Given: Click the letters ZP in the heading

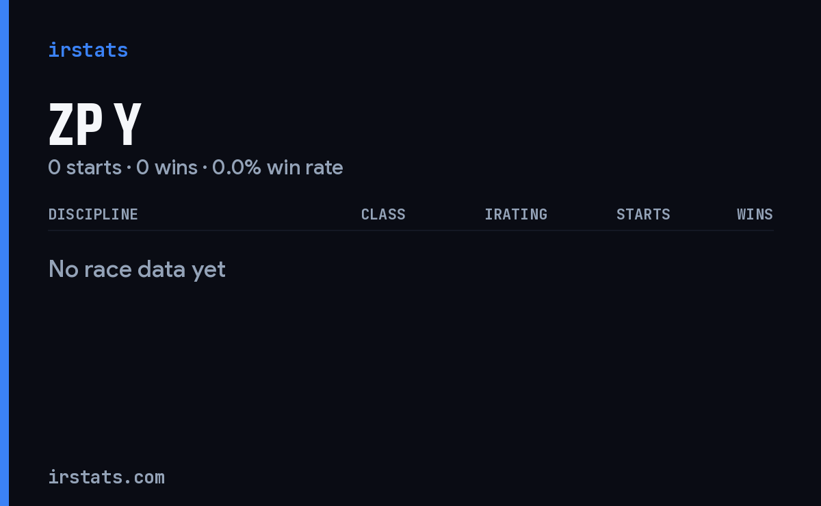Looking at the screenshot, I should point(75,124).
